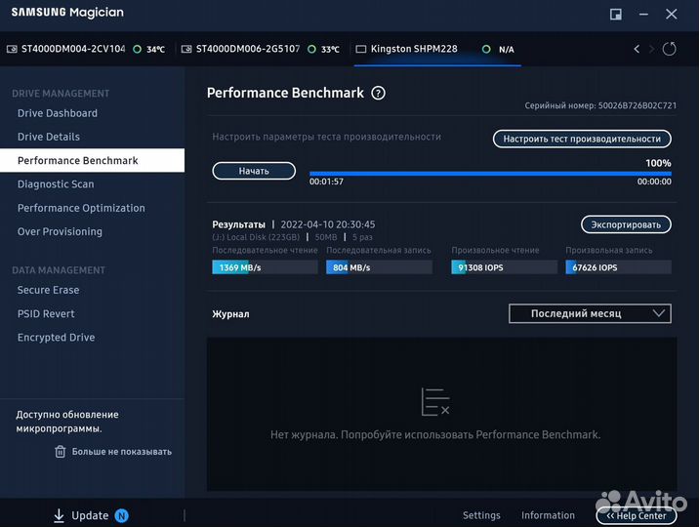Click the blue N badge next to Update
699x527 pixels.
point(122,515)
